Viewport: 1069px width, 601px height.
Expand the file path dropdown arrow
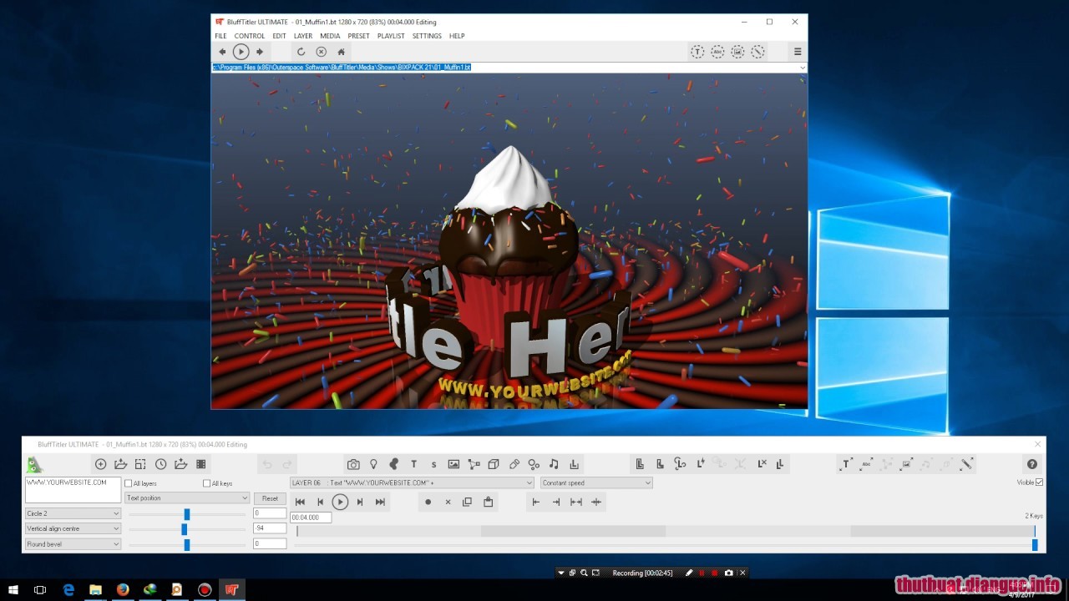[x=803, y=67]
